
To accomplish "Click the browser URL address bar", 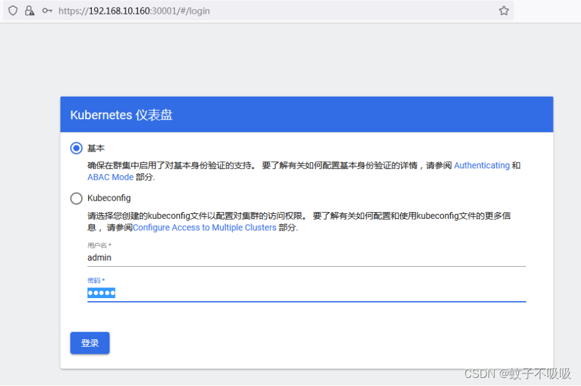I will pos(259,11).
